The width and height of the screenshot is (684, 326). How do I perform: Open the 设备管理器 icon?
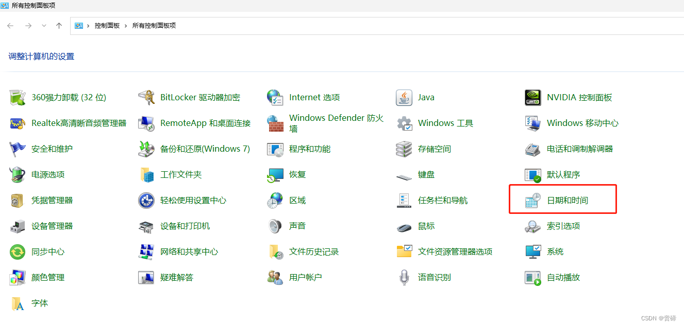click(18, 226)
